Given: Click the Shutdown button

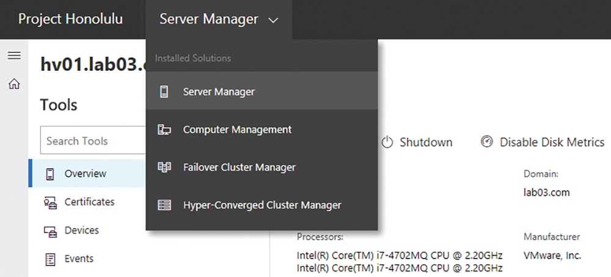Looking at the screenshot, I should tap(417, 142).
